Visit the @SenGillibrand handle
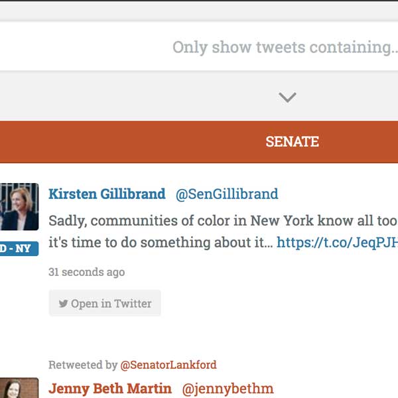Screen dimensions: 398x398 point(227,194)
